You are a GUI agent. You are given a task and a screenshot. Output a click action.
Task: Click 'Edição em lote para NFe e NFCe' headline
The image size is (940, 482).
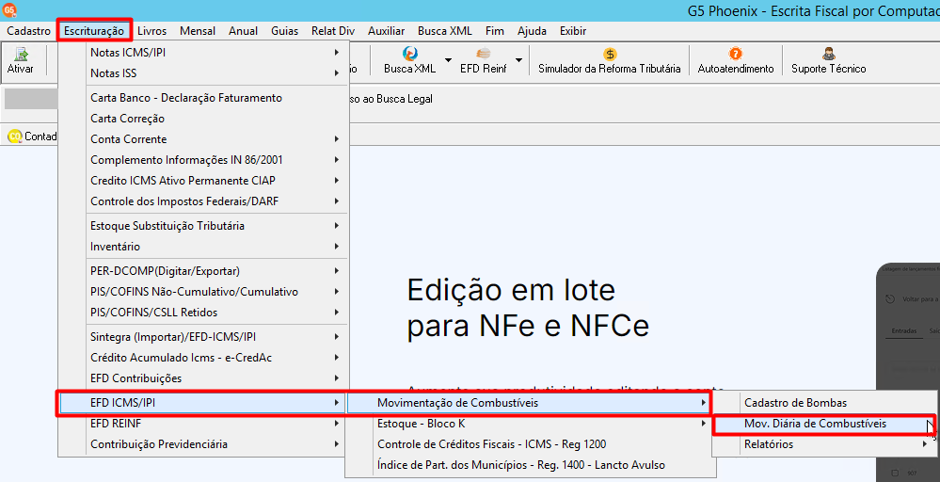pos(528,308)
